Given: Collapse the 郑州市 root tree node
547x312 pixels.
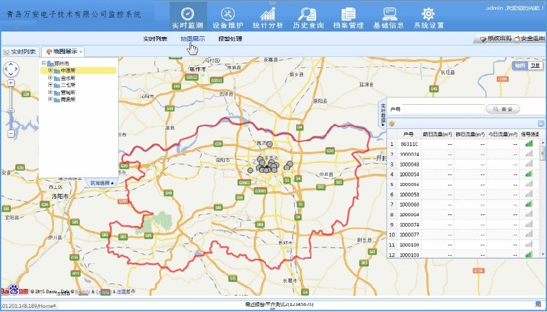Looking at the screenshot, I should [x=44, y=63].
